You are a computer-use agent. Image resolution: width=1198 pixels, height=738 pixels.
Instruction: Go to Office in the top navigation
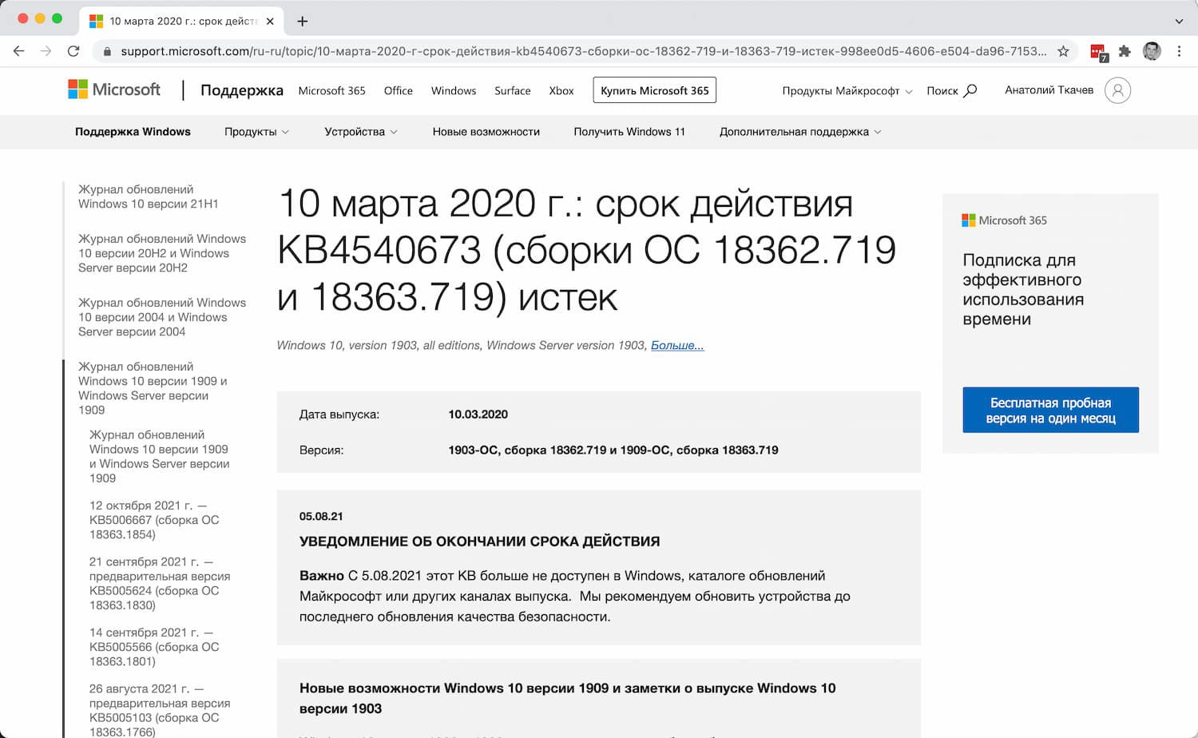click(x=399, y=90)
